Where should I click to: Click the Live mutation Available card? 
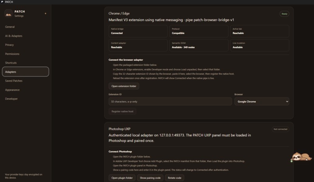click(x=259, y=45)
